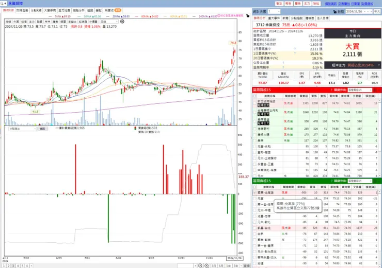Image resolution: width=382 pixels, height=268 pixels.
Task: Tick checkbox for 摩根大通 row
Action: (254, 134)
